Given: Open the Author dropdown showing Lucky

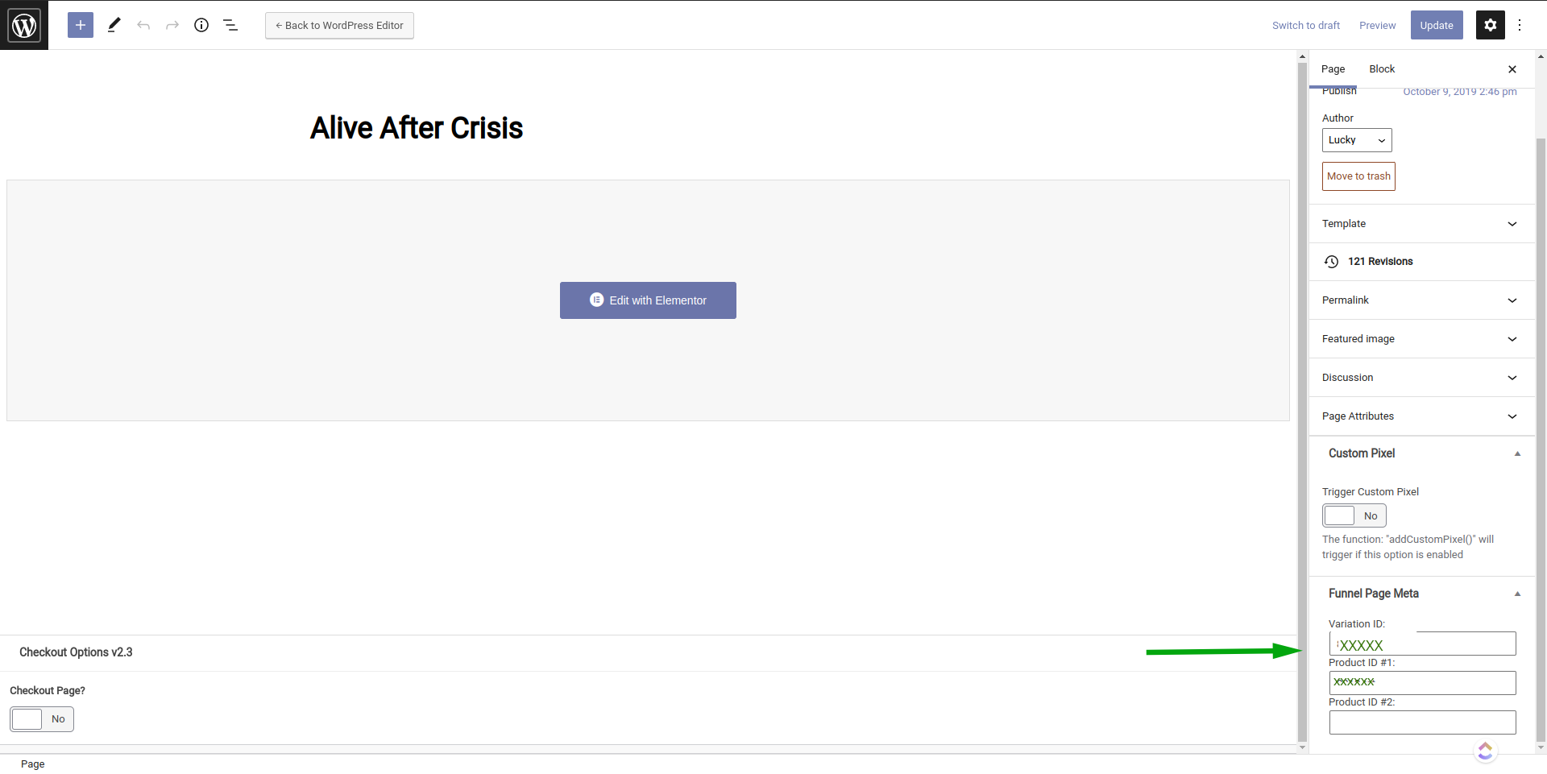Looking at the screenshot, I should [x=1357, y=140].
